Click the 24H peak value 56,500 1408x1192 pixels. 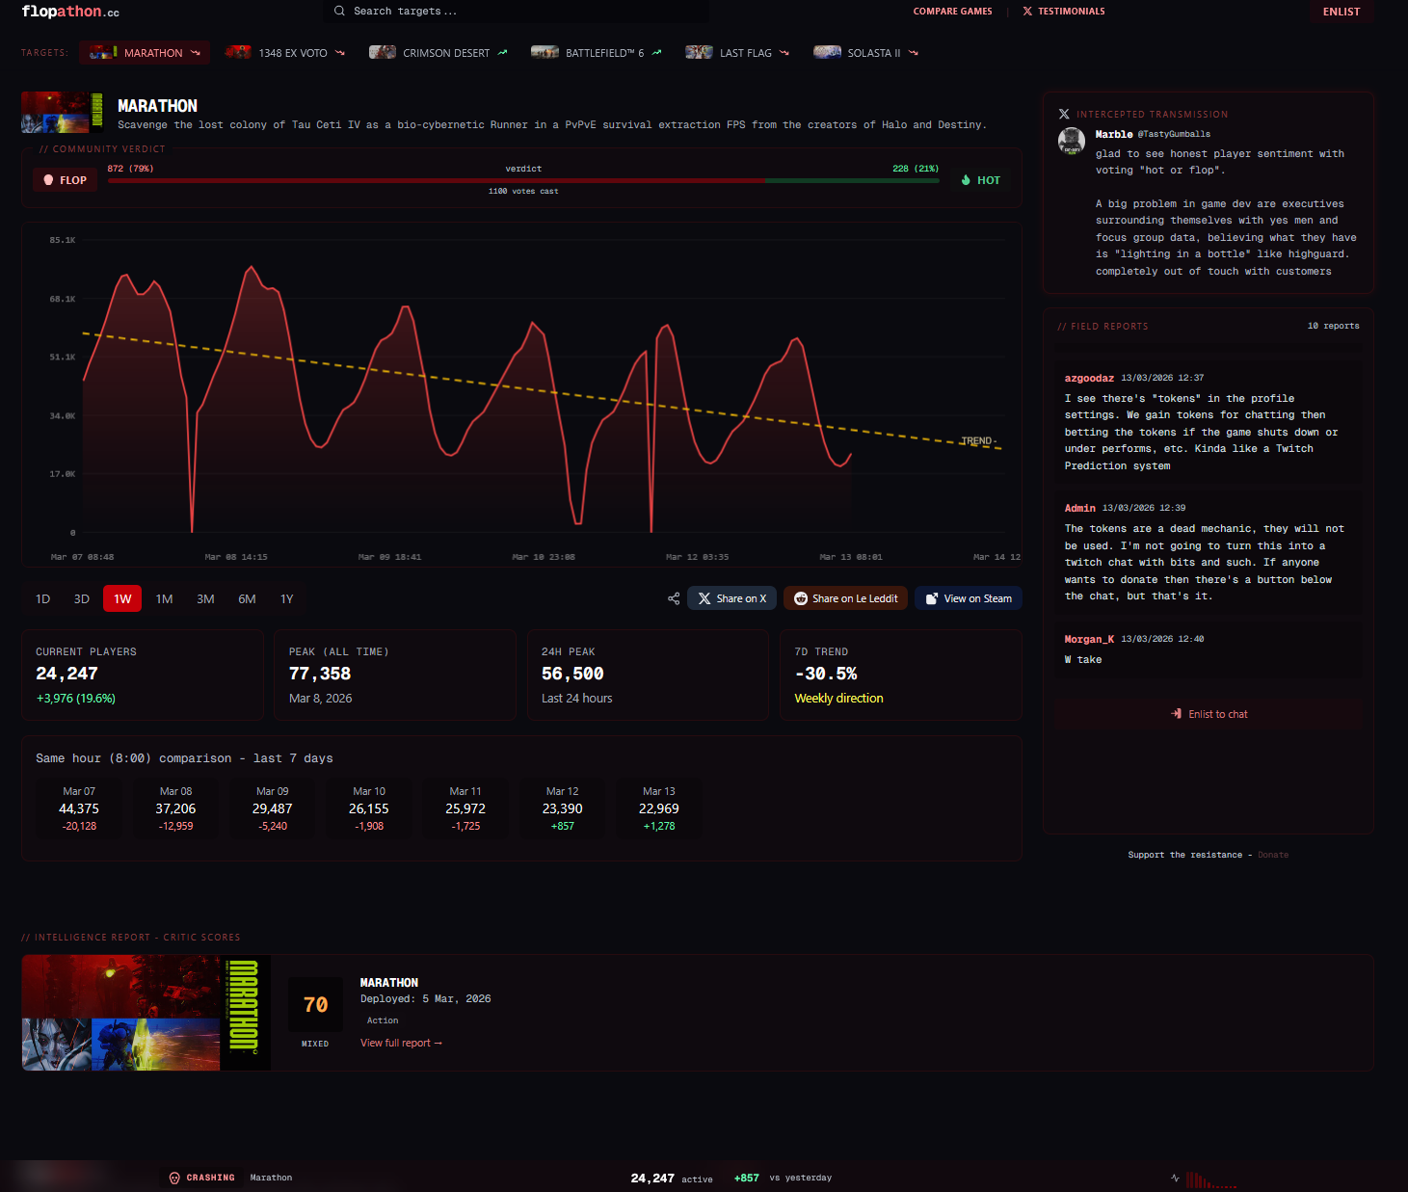(x=572, y=674)
